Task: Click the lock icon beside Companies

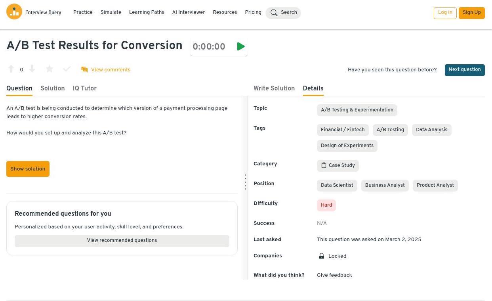Action: click(322, 256)
